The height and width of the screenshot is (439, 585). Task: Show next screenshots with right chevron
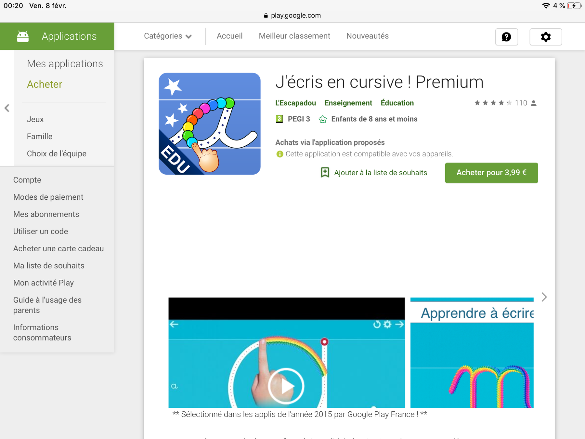[544, 297]
